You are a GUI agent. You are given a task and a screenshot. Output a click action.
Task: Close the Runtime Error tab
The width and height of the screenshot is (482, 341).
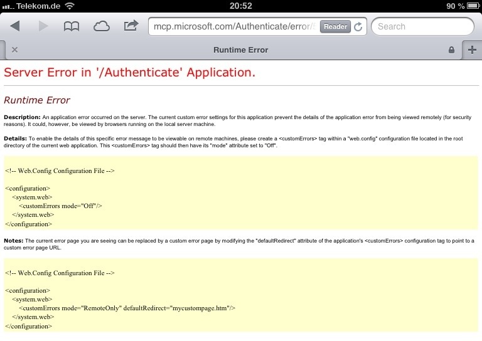click(x=14, y=50)
